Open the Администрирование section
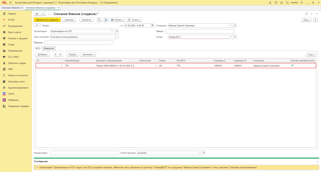The width and height of the screenshot is (321, 172). coord(18,88)
